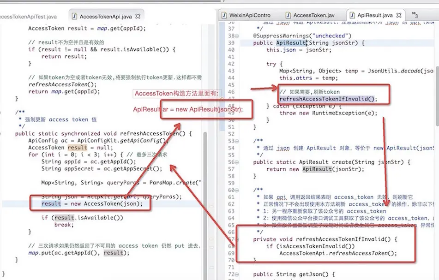The image size is (439, 280).
Task: Switch to the AccessTokenApi.java editor tab
Action: (106, 17)
